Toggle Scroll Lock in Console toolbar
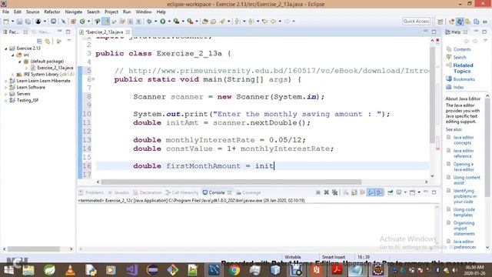 pyautogui.click(x=354, y=192)
